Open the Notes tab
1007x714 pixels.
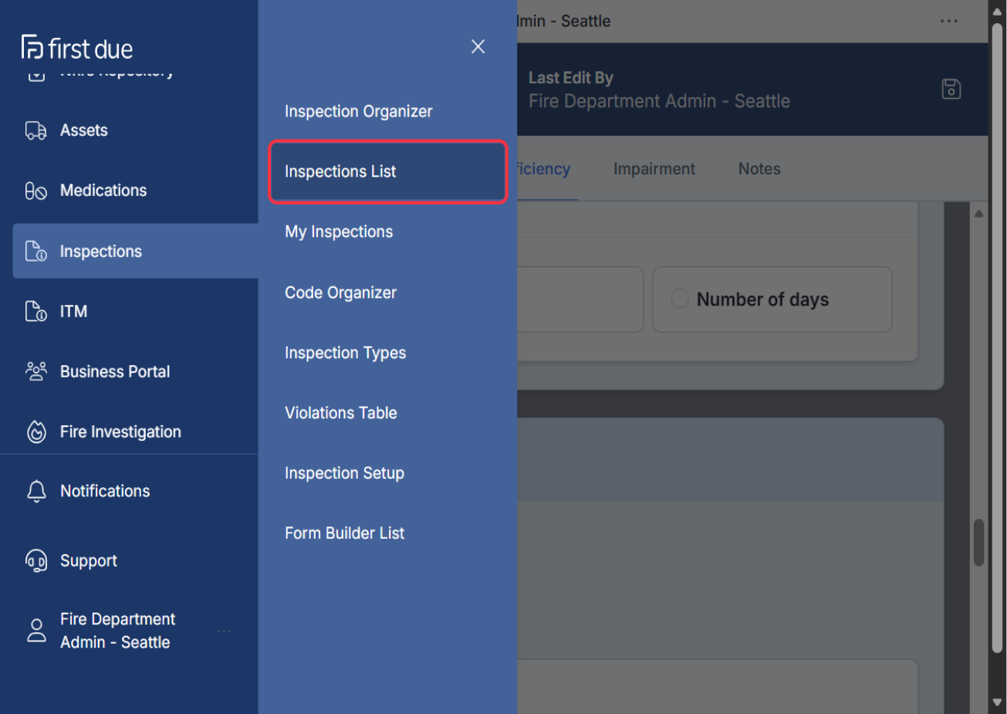(759, 168)
